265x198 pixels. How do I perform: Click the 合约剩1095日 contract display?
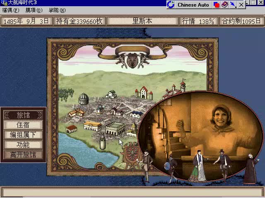tap(241, 21)
